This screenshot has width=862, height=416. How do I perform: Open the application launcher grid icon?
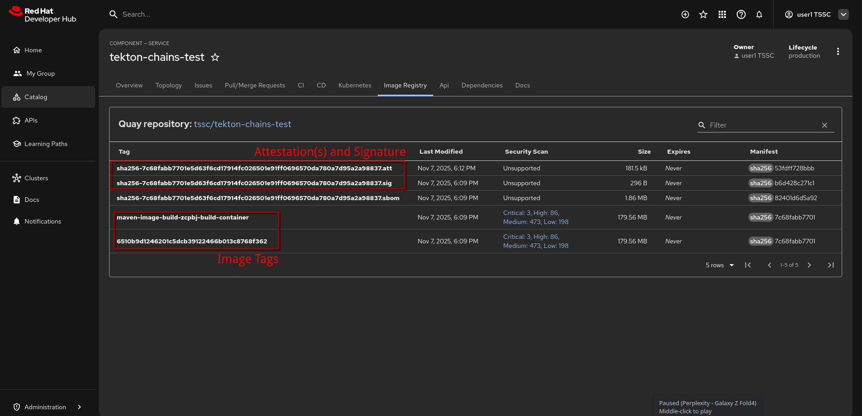coord(722,14)
